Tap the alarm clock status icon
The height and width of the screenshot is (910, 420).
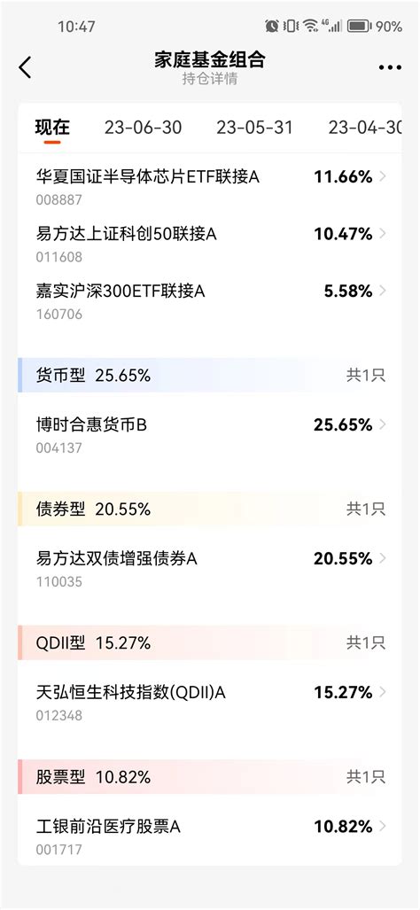pos(271,26)
